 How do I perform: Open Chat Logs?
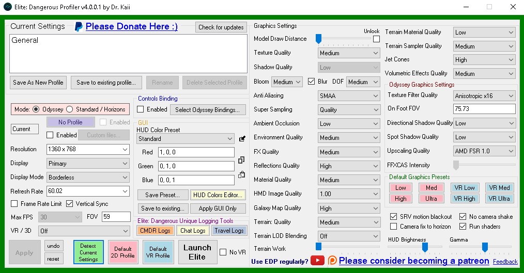(193, 230)
